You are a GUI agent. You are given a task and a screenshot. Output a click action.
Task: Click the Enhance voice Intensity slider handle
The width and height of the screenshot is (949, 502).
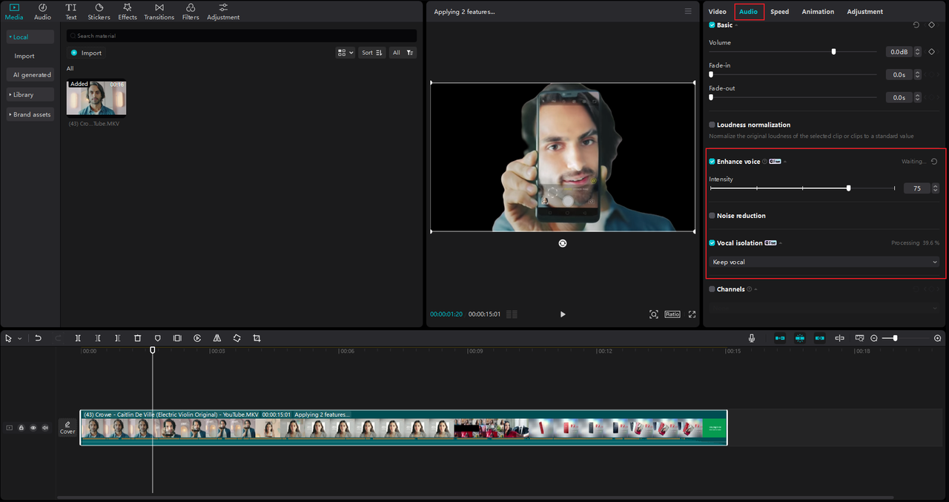coord(848,188)
